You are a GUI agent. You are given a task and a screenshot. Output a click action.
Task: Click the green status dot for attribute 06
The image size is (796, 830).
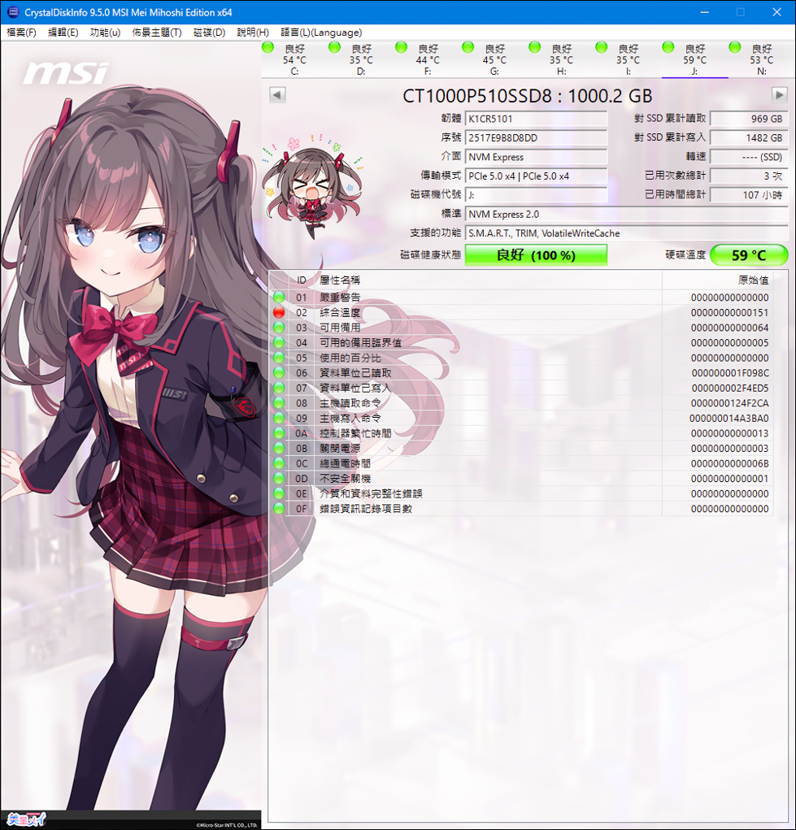[279, 372]
